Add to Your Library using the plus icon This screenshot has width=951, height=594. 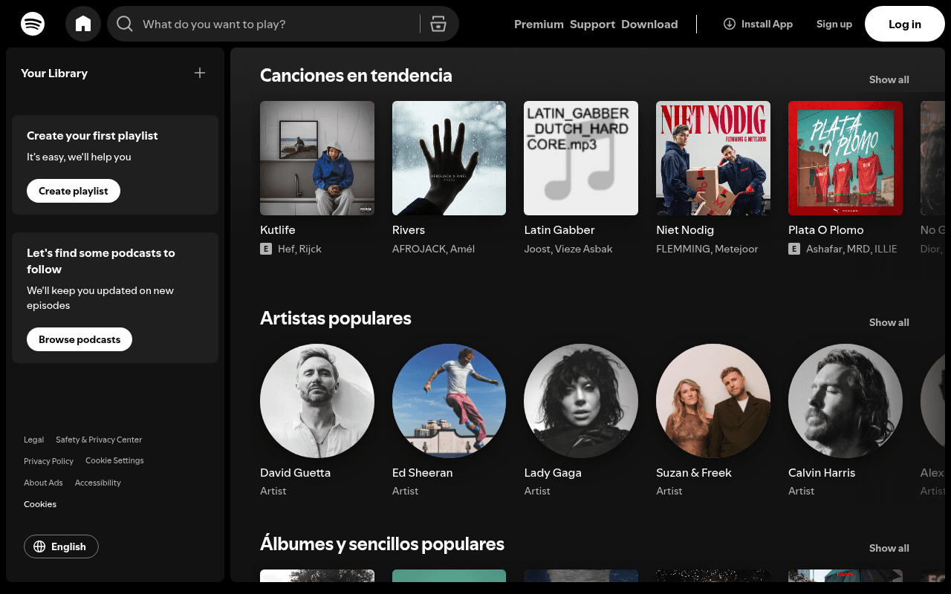pyautogui.click(x=199, y=73)
